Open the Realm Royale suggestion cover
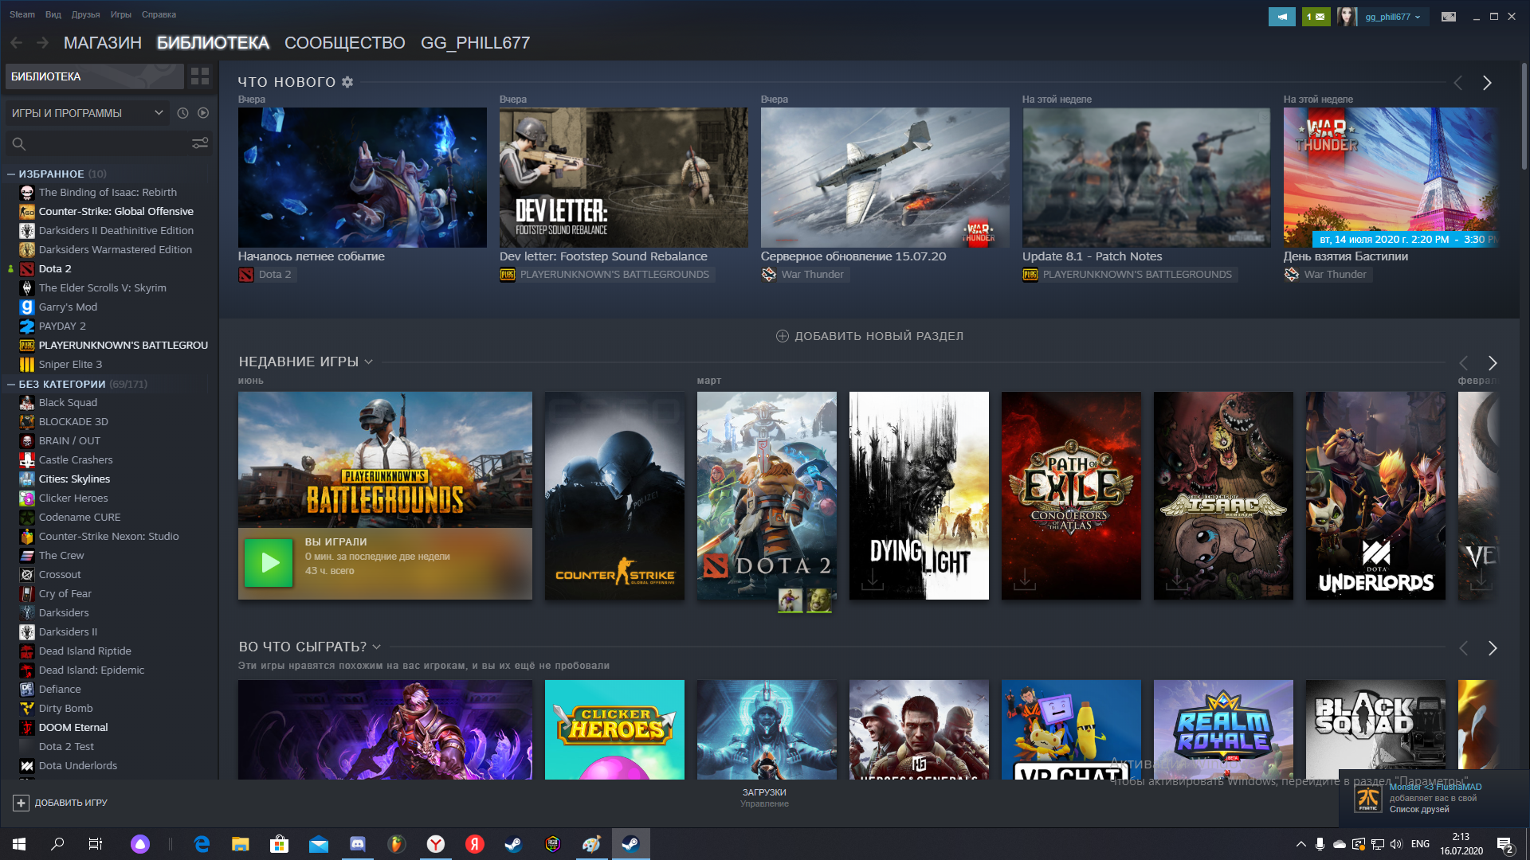1530x860 pixels. tap(1223, 729)
